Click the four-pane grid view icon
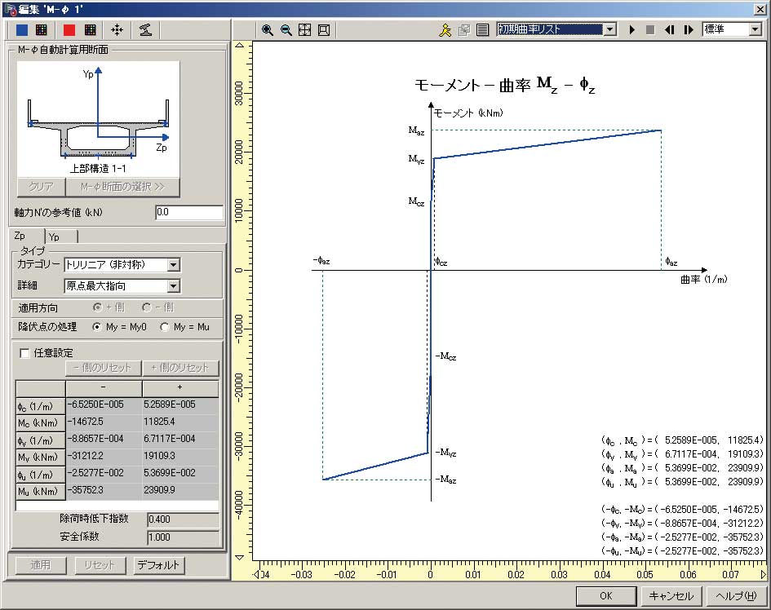The width and height of the screenshot is (771, 610). click(x=305, y=30)
